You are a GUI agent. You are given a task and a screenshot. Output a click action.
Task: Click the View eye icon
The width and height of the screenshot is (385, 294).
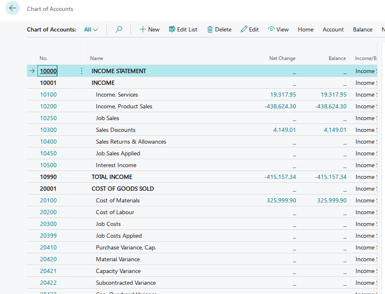coord(271,29)
